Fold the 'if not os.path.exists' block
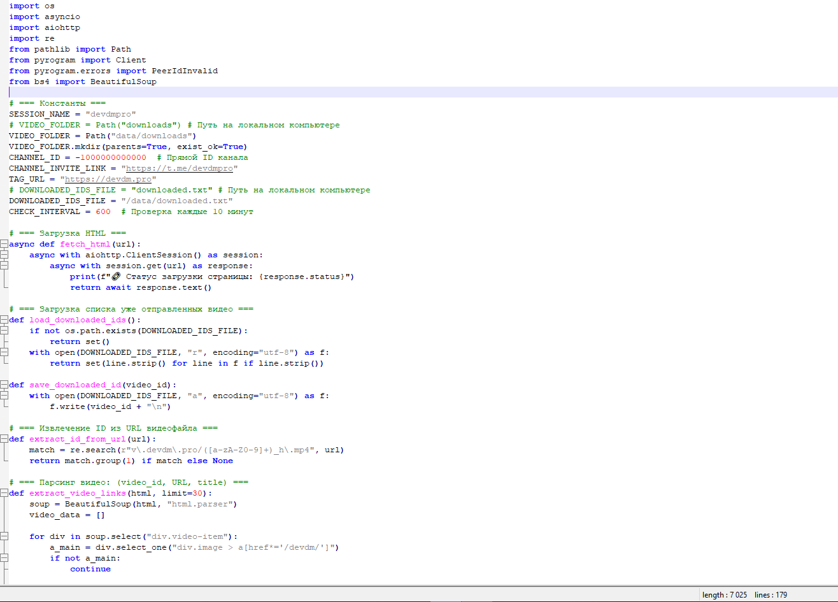The height and width of the screenshot is (602, 838). coord(4,331)
